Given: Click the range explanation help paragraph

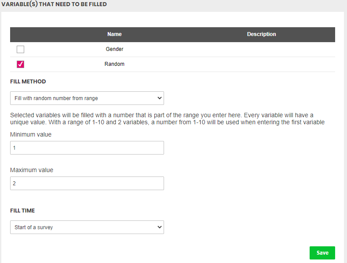Looking at the screenshot, I should (x=167, y=119).
